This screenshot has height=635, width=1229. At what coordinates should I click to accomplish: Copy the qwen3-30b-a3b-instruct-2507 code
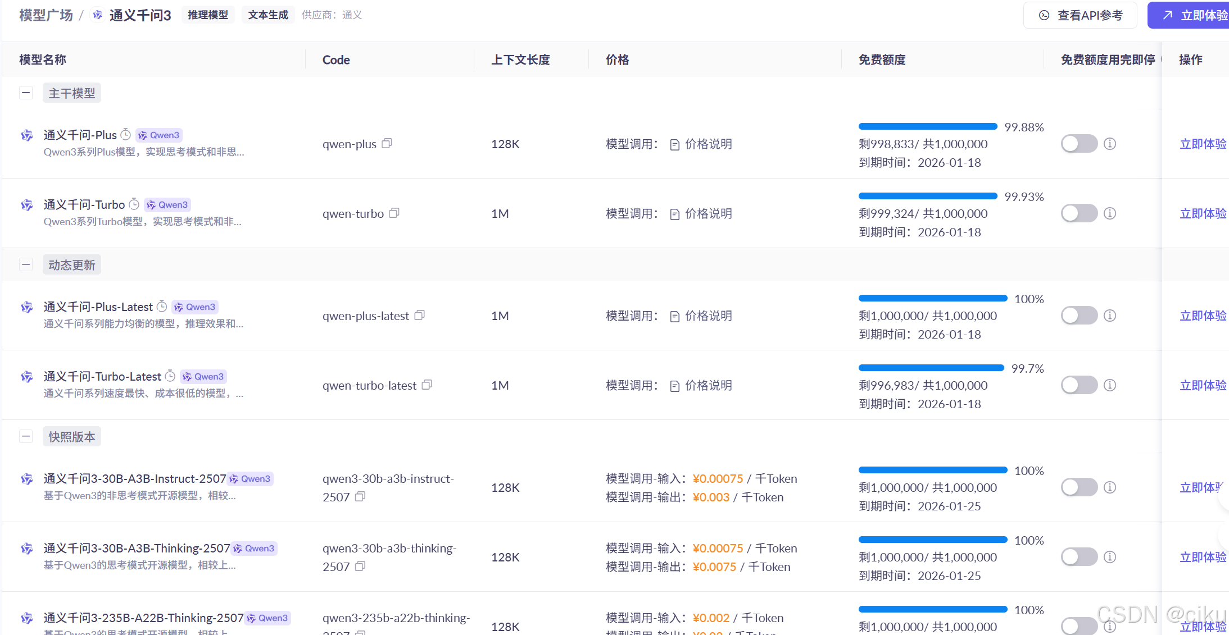(360, 497)
